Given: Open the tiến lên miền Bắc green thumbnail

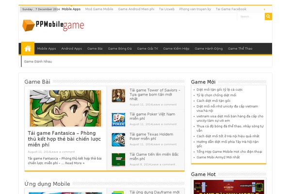Looking at the screenshot, I should click(x=118, y=160).
